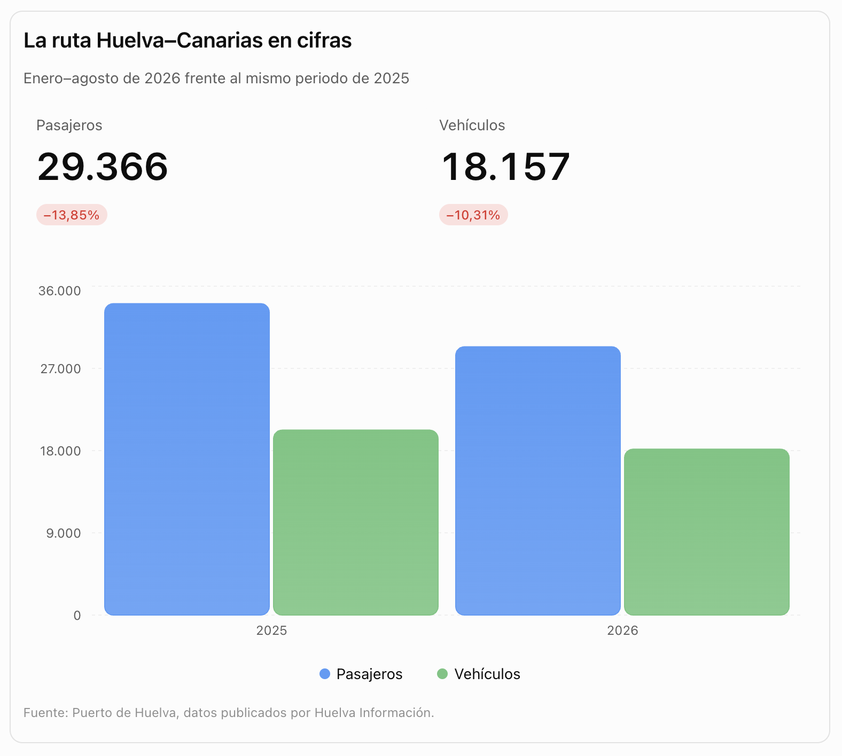Click the Vehículos KPI label above 18.157
Screen dimensions: 842x756
point(472,125)
